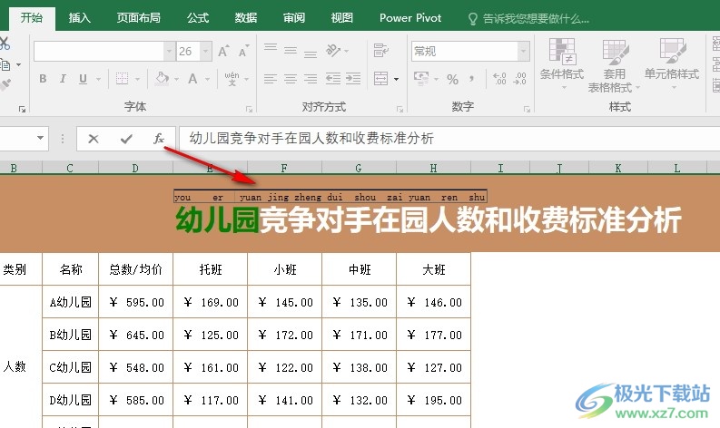Image resolution: width=720 pixels, height=428 pixels.
Task: Click the format painter brush icon
Action: (x=5, y=84)
